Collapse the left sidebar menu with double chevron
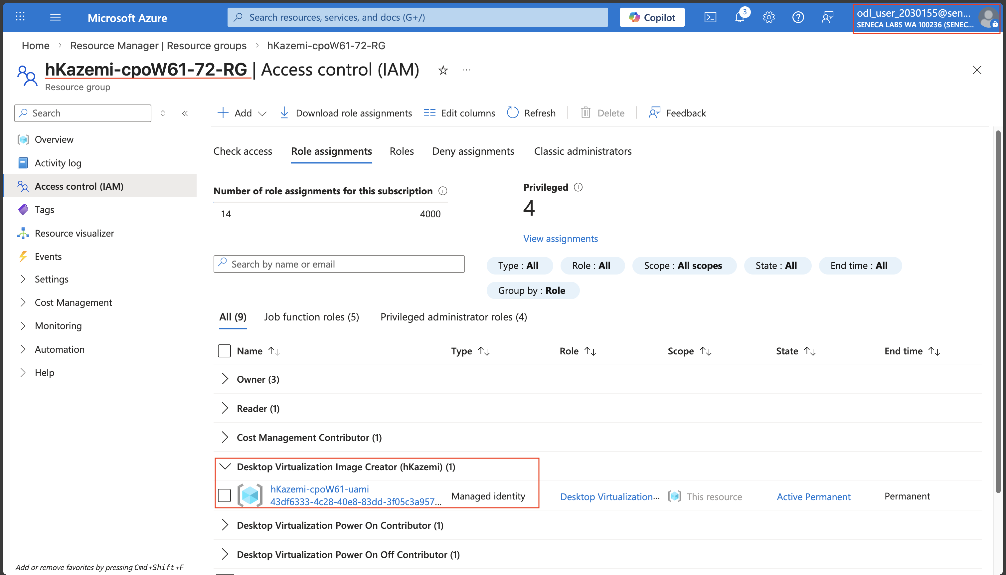Screen dimensions: 1006x575 (185, 113)
